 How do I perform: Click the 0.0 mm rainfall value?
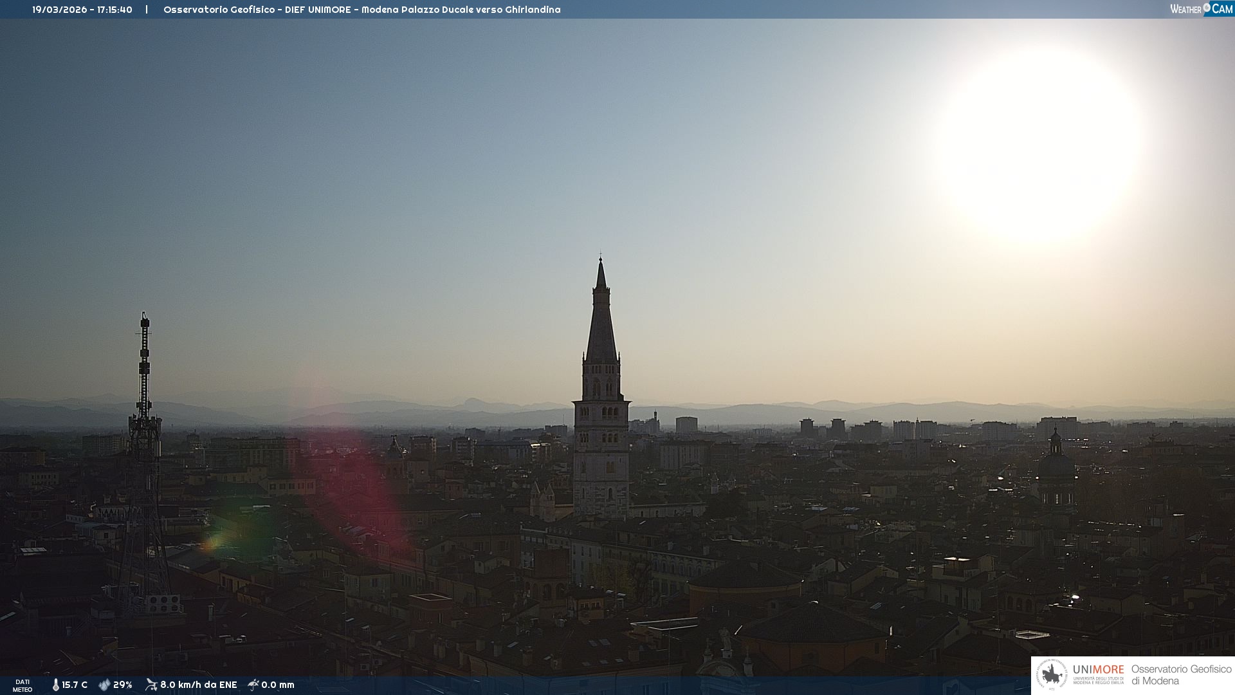click(278, 685)
